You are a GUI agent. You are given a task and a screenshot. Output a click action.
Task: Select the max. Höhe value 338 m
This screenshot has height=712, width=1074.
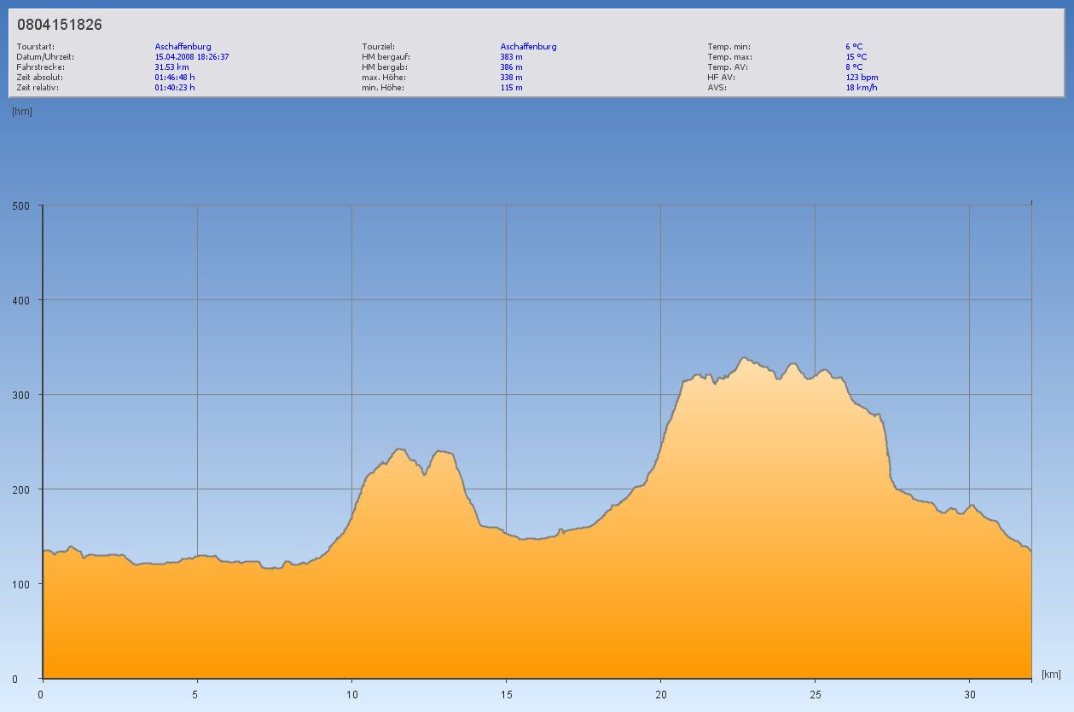click(511, 78)
